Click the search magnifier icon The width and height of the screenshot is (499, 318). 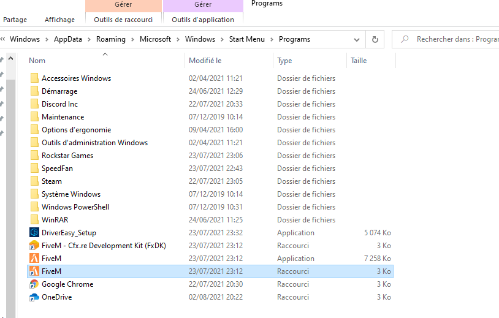(x=405, y=39)
